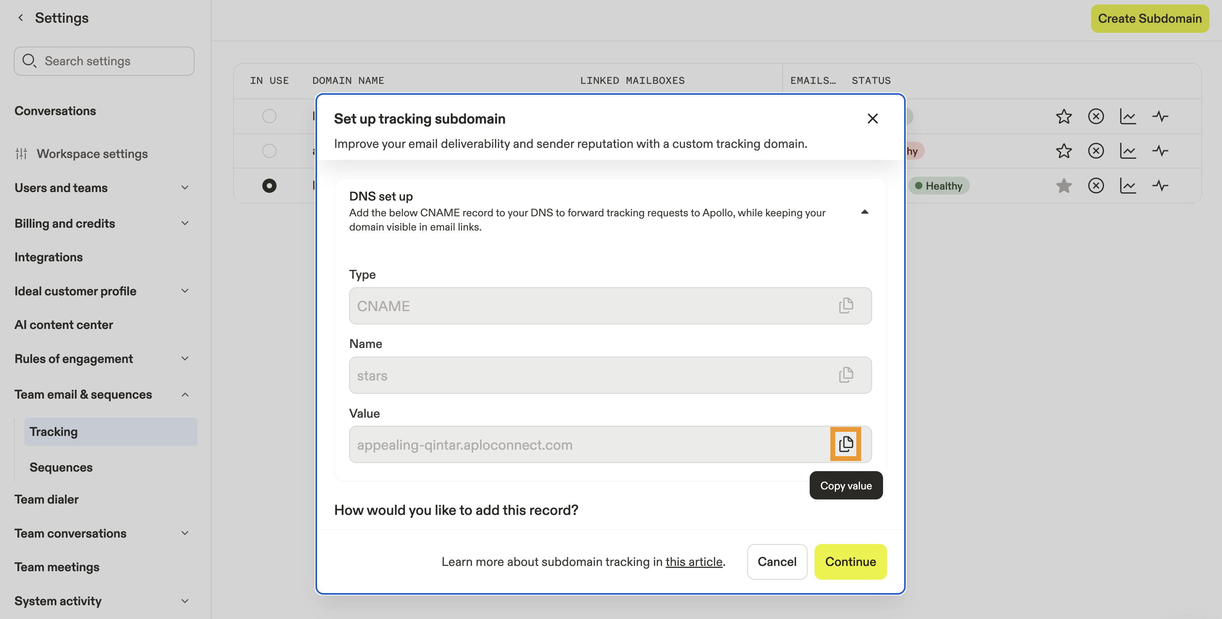Star the first domain row
The height and width of the screenshot is (619, 1222).
click(x=1063, y=116)
